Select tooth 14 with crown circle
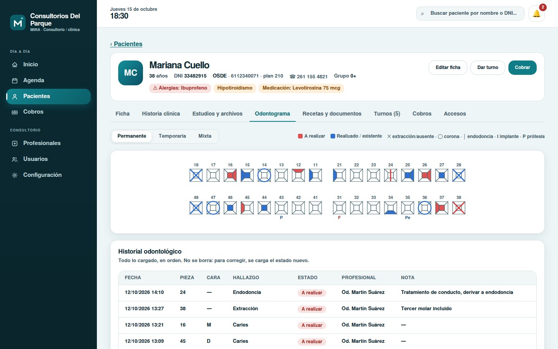 (264, 175)
